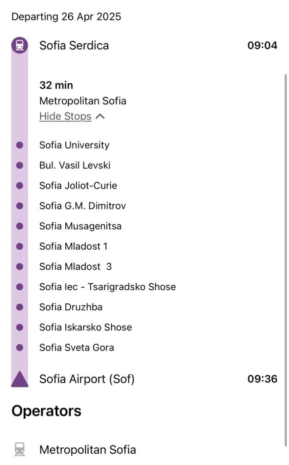Click the stop dot for Sofia Druzhba

click(20, 307)
